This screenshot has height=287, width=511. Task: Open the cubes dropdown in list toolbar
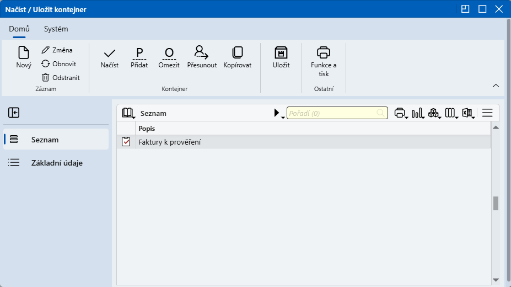point(434,113)
